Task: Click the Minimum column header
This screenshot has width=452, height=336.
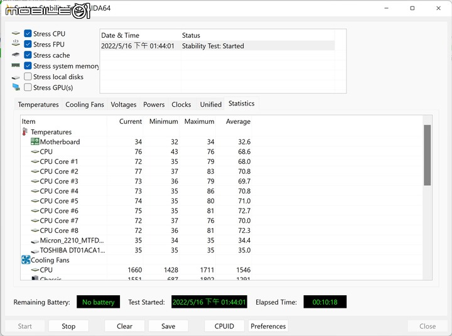Action: (161, 121)
